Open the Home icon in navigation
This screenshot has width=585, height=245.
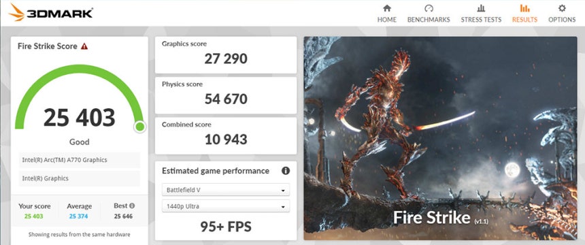[x=387, y=8]
